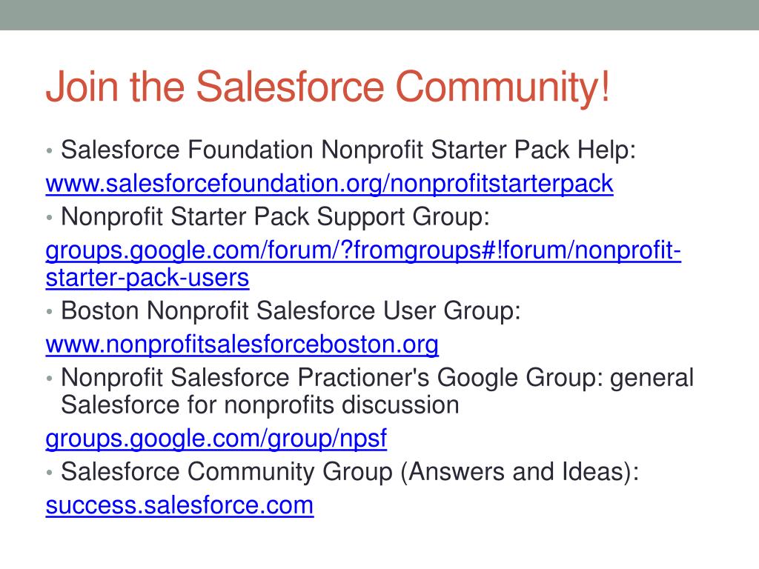
Task: Click bullet before Salesforce Community Group
Action: click(x=50, y=473)
